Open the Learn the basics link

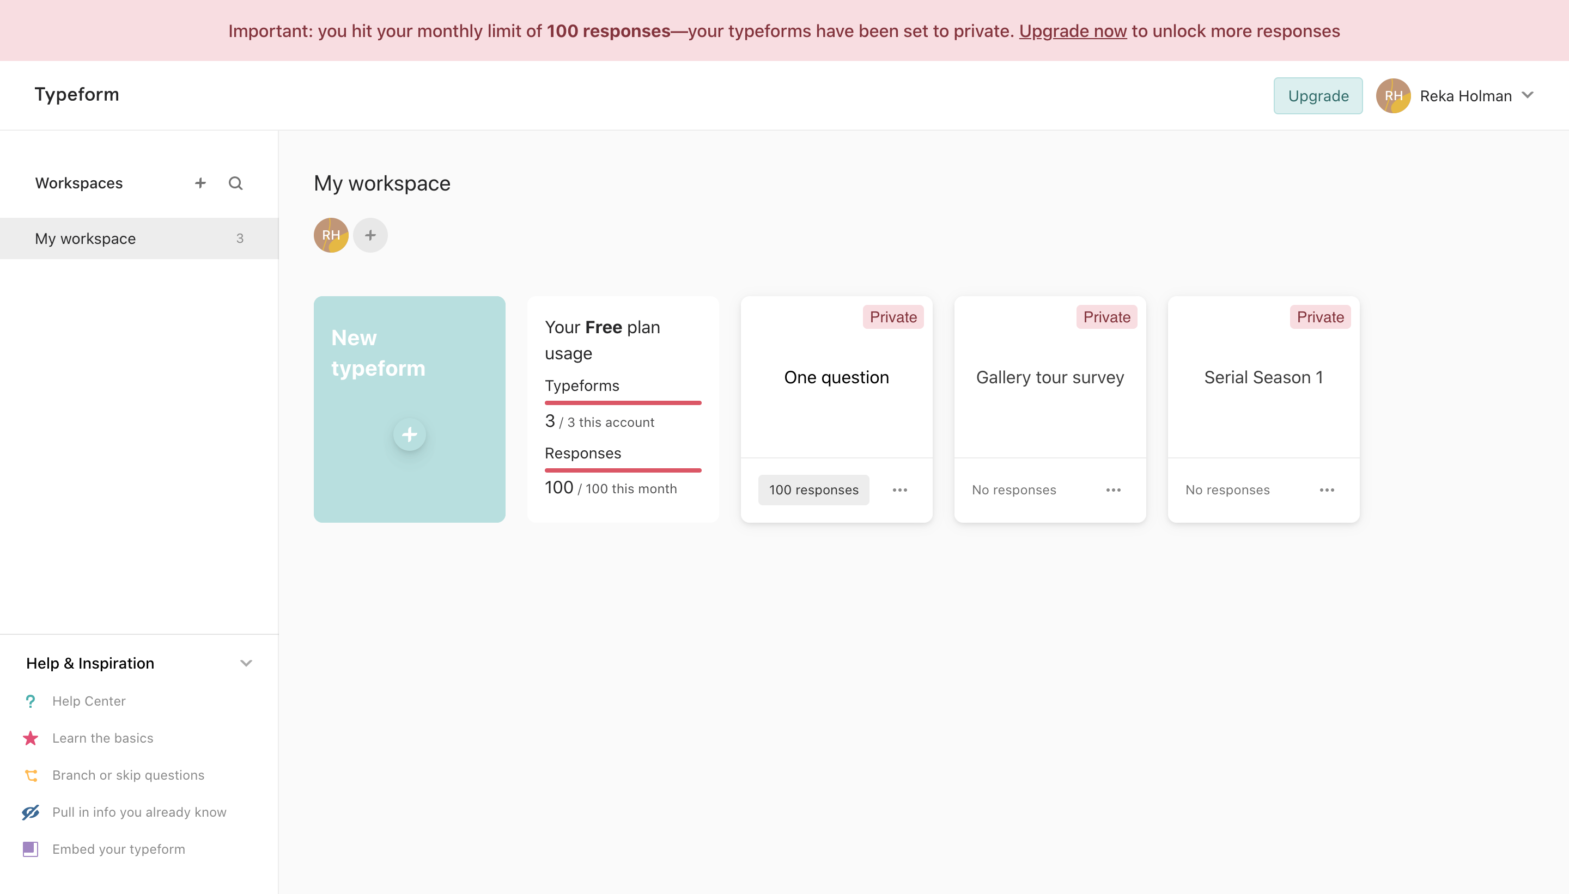click(102, 738)
